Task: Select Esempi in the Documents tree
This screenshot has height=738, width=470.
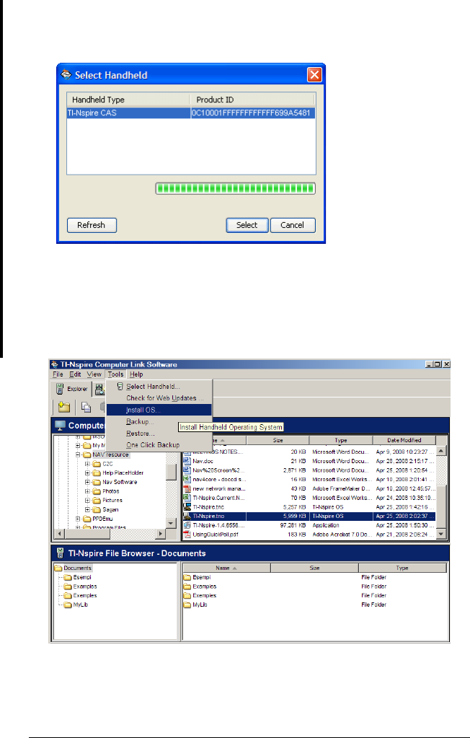Action: [x=82, y=577]
